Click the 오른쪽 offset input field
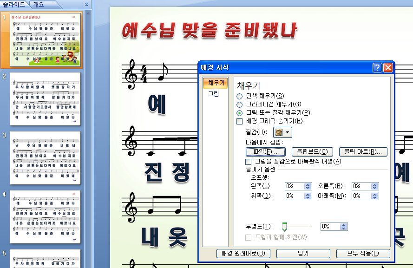413x268 pixels. coord(361,186)
